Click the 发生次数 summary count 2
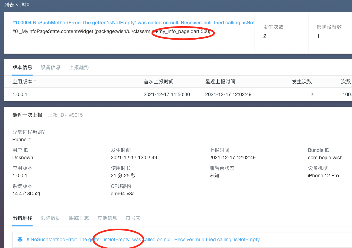Image resolution: width=352 pixels, height=248 pixels. pos(265,36)
